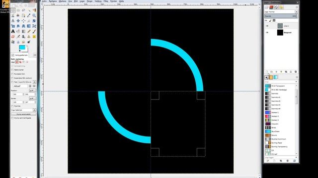The image size is (318, 178).
Task: Open the gradient filter tag dropdown
Action: click(296, 82)
